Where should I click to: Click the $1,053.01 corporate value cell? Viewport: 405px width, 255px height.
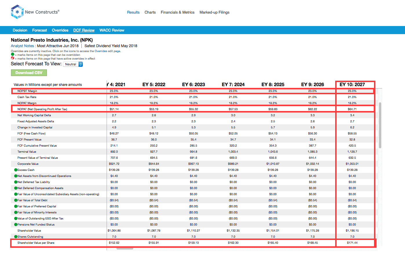point(352,164)
